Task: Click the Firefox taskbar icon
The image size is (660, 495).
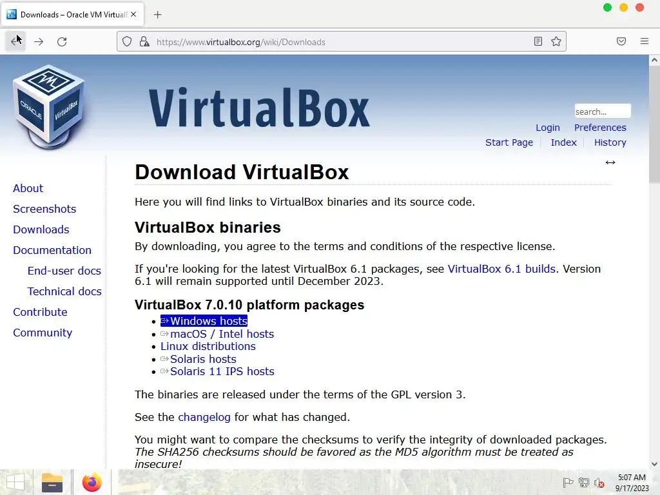Action: pos(92,482)
